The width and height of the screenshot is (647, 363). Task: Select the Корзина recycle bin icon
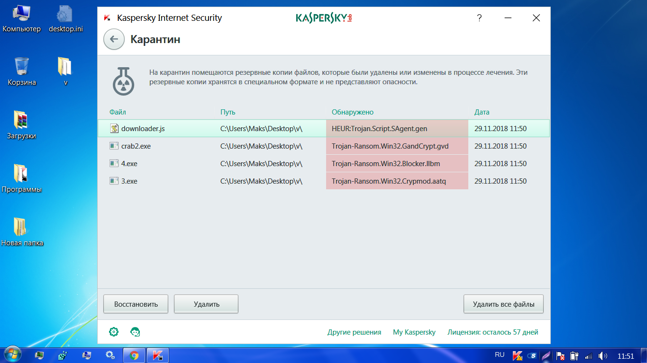(x=22, y=72)
